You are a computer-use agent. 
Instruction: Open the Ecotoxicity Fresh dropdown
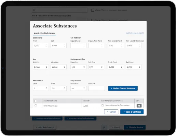click(x=41, y=45)
